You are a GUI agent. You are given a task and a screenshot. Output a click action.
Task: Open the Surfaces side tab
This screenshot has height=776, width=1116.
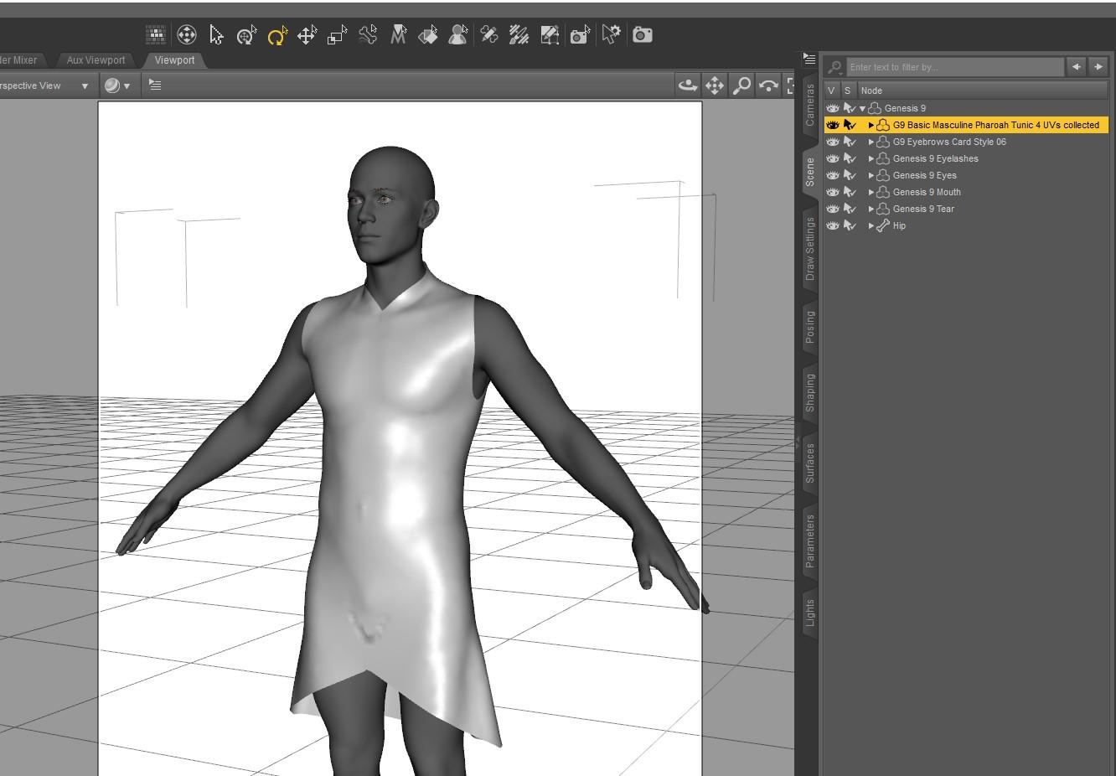809,463
